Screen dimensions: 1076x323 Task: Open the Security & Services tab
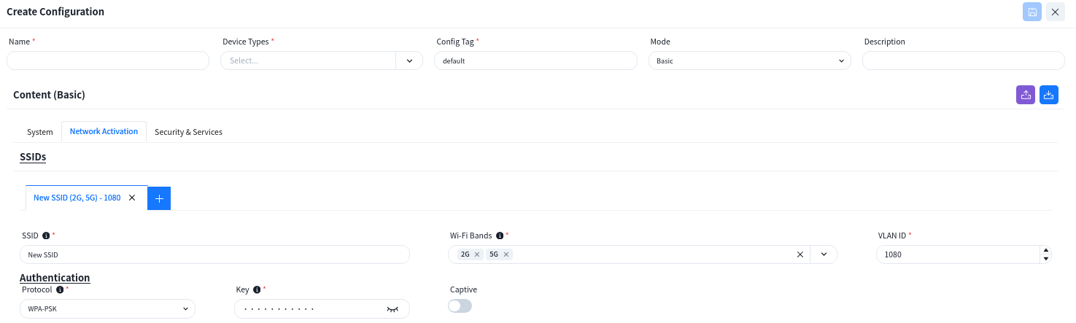point(188,132)
